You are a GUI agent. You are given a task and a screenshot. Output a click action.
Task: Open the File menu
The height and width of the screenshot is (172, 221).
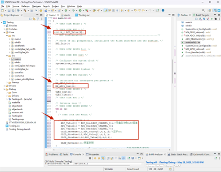(x=2, y=6)
